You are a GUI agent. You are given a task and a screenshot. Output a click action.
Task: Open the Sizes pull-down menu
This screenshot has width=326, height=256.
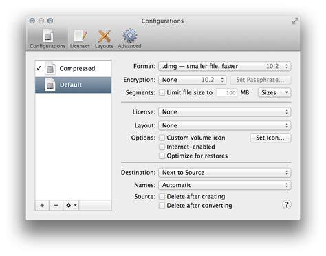274,93
